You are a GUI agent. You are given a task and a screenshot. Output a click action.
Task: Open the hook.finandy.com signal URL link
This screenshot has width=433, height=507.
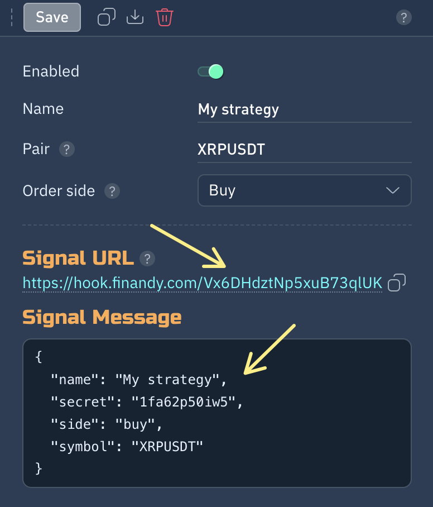tap(203, 284)
